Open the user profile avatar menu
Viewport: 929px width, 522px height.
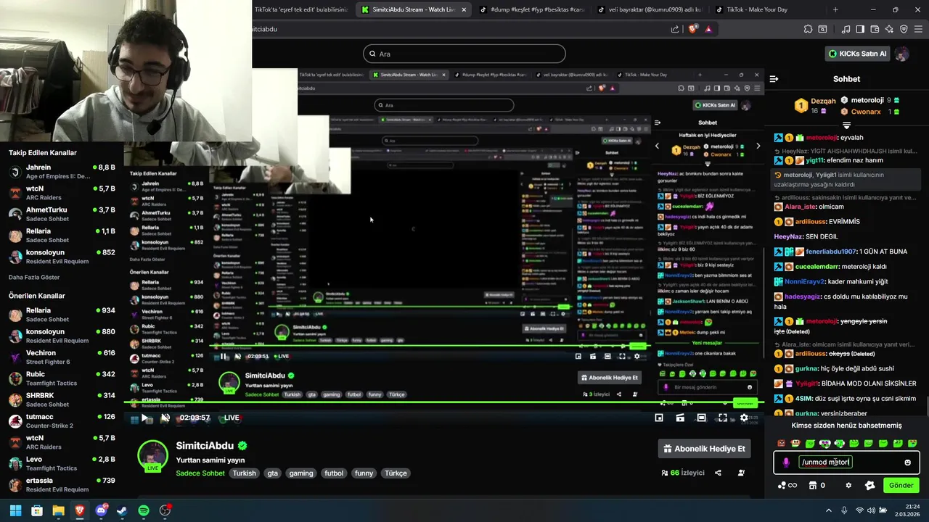tap(901, 54)
